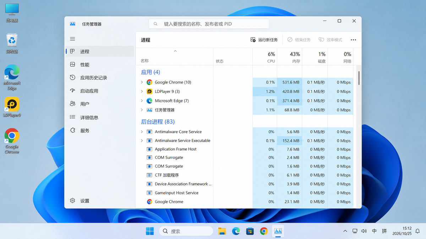This screenshot has height=239, width=426.
Task: Select LDPlayer9 desktop shortcut
Action: pyautogui.click(x=12, y=107)
